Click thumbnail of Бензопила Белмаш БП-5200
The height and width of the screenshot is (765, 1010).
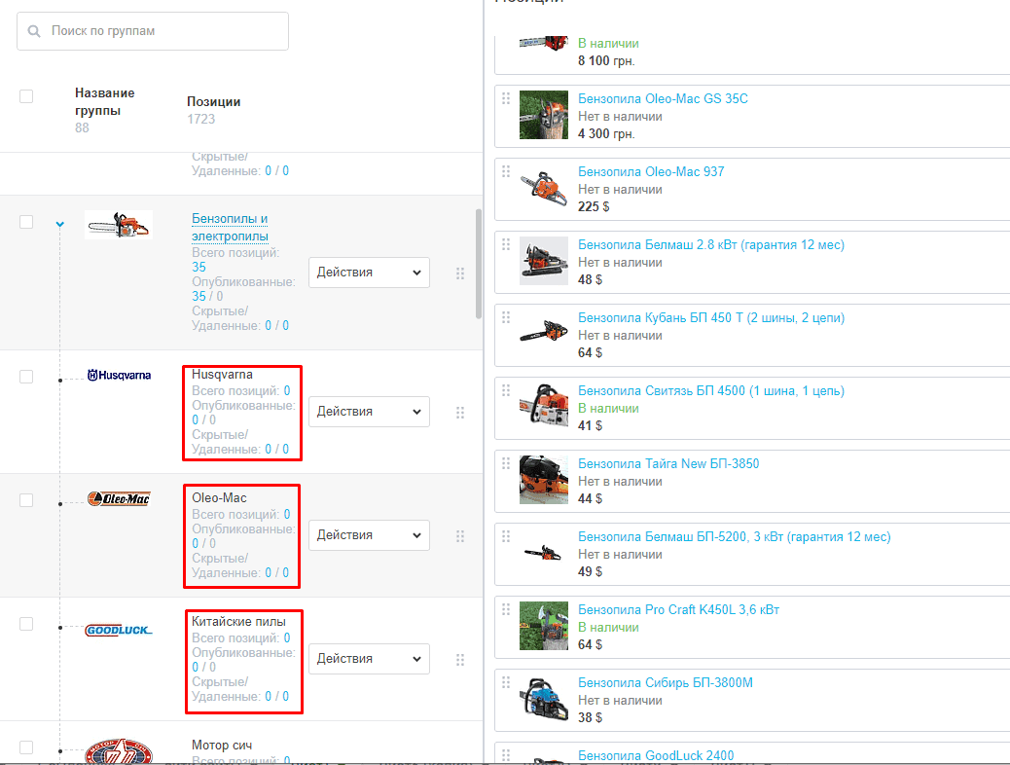[x=544, y=552]
